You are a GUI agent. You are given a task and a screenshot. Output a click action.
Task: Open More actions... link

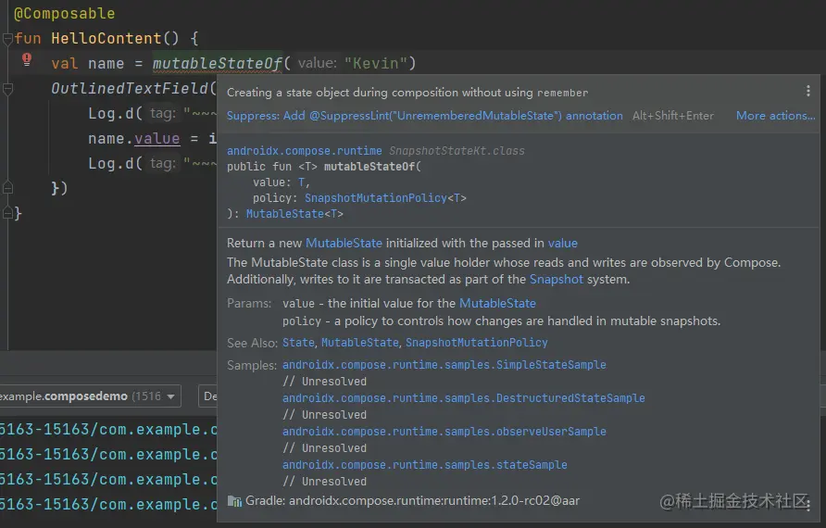coord(775,116)
